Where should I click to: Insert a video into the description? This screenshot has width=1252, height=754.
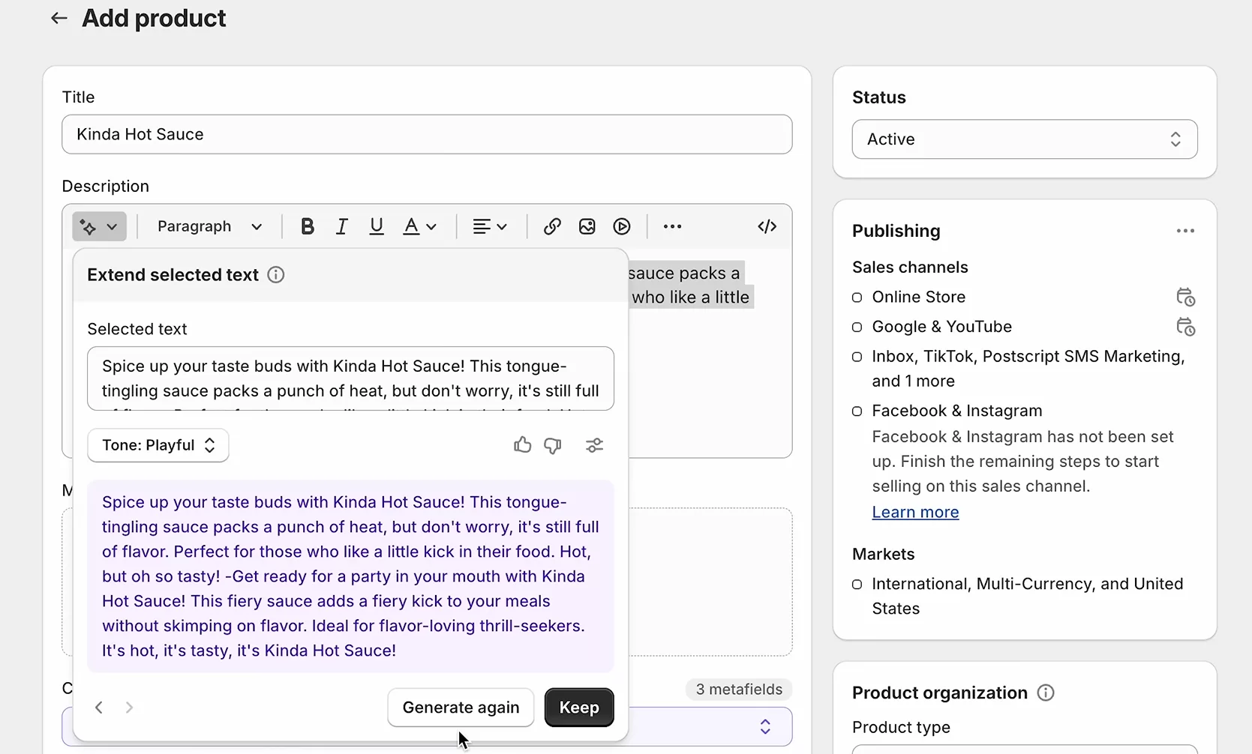622,226
